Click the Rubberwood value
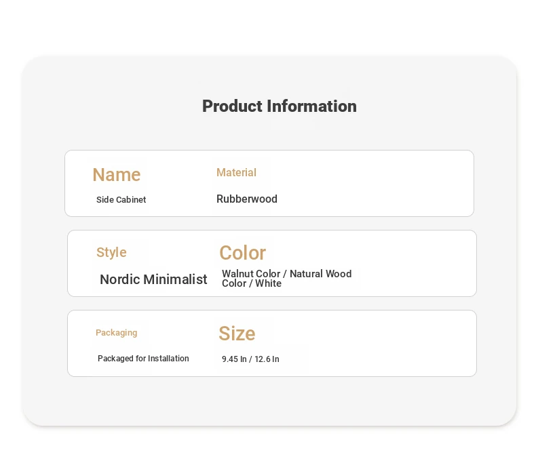The height and width of the screenshot is (461, 536). click(247, 199)
